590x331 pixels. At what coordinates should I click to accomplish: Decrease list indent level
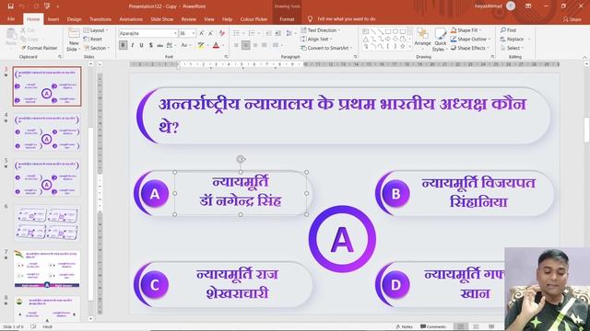click(268, 33)
